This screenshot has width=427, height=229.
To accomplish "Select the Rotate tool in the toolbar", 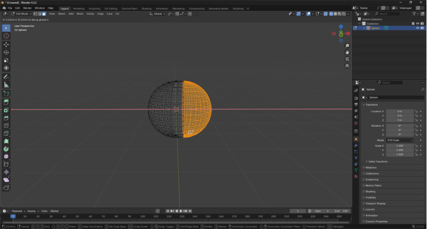I will [x=6, y=52].
